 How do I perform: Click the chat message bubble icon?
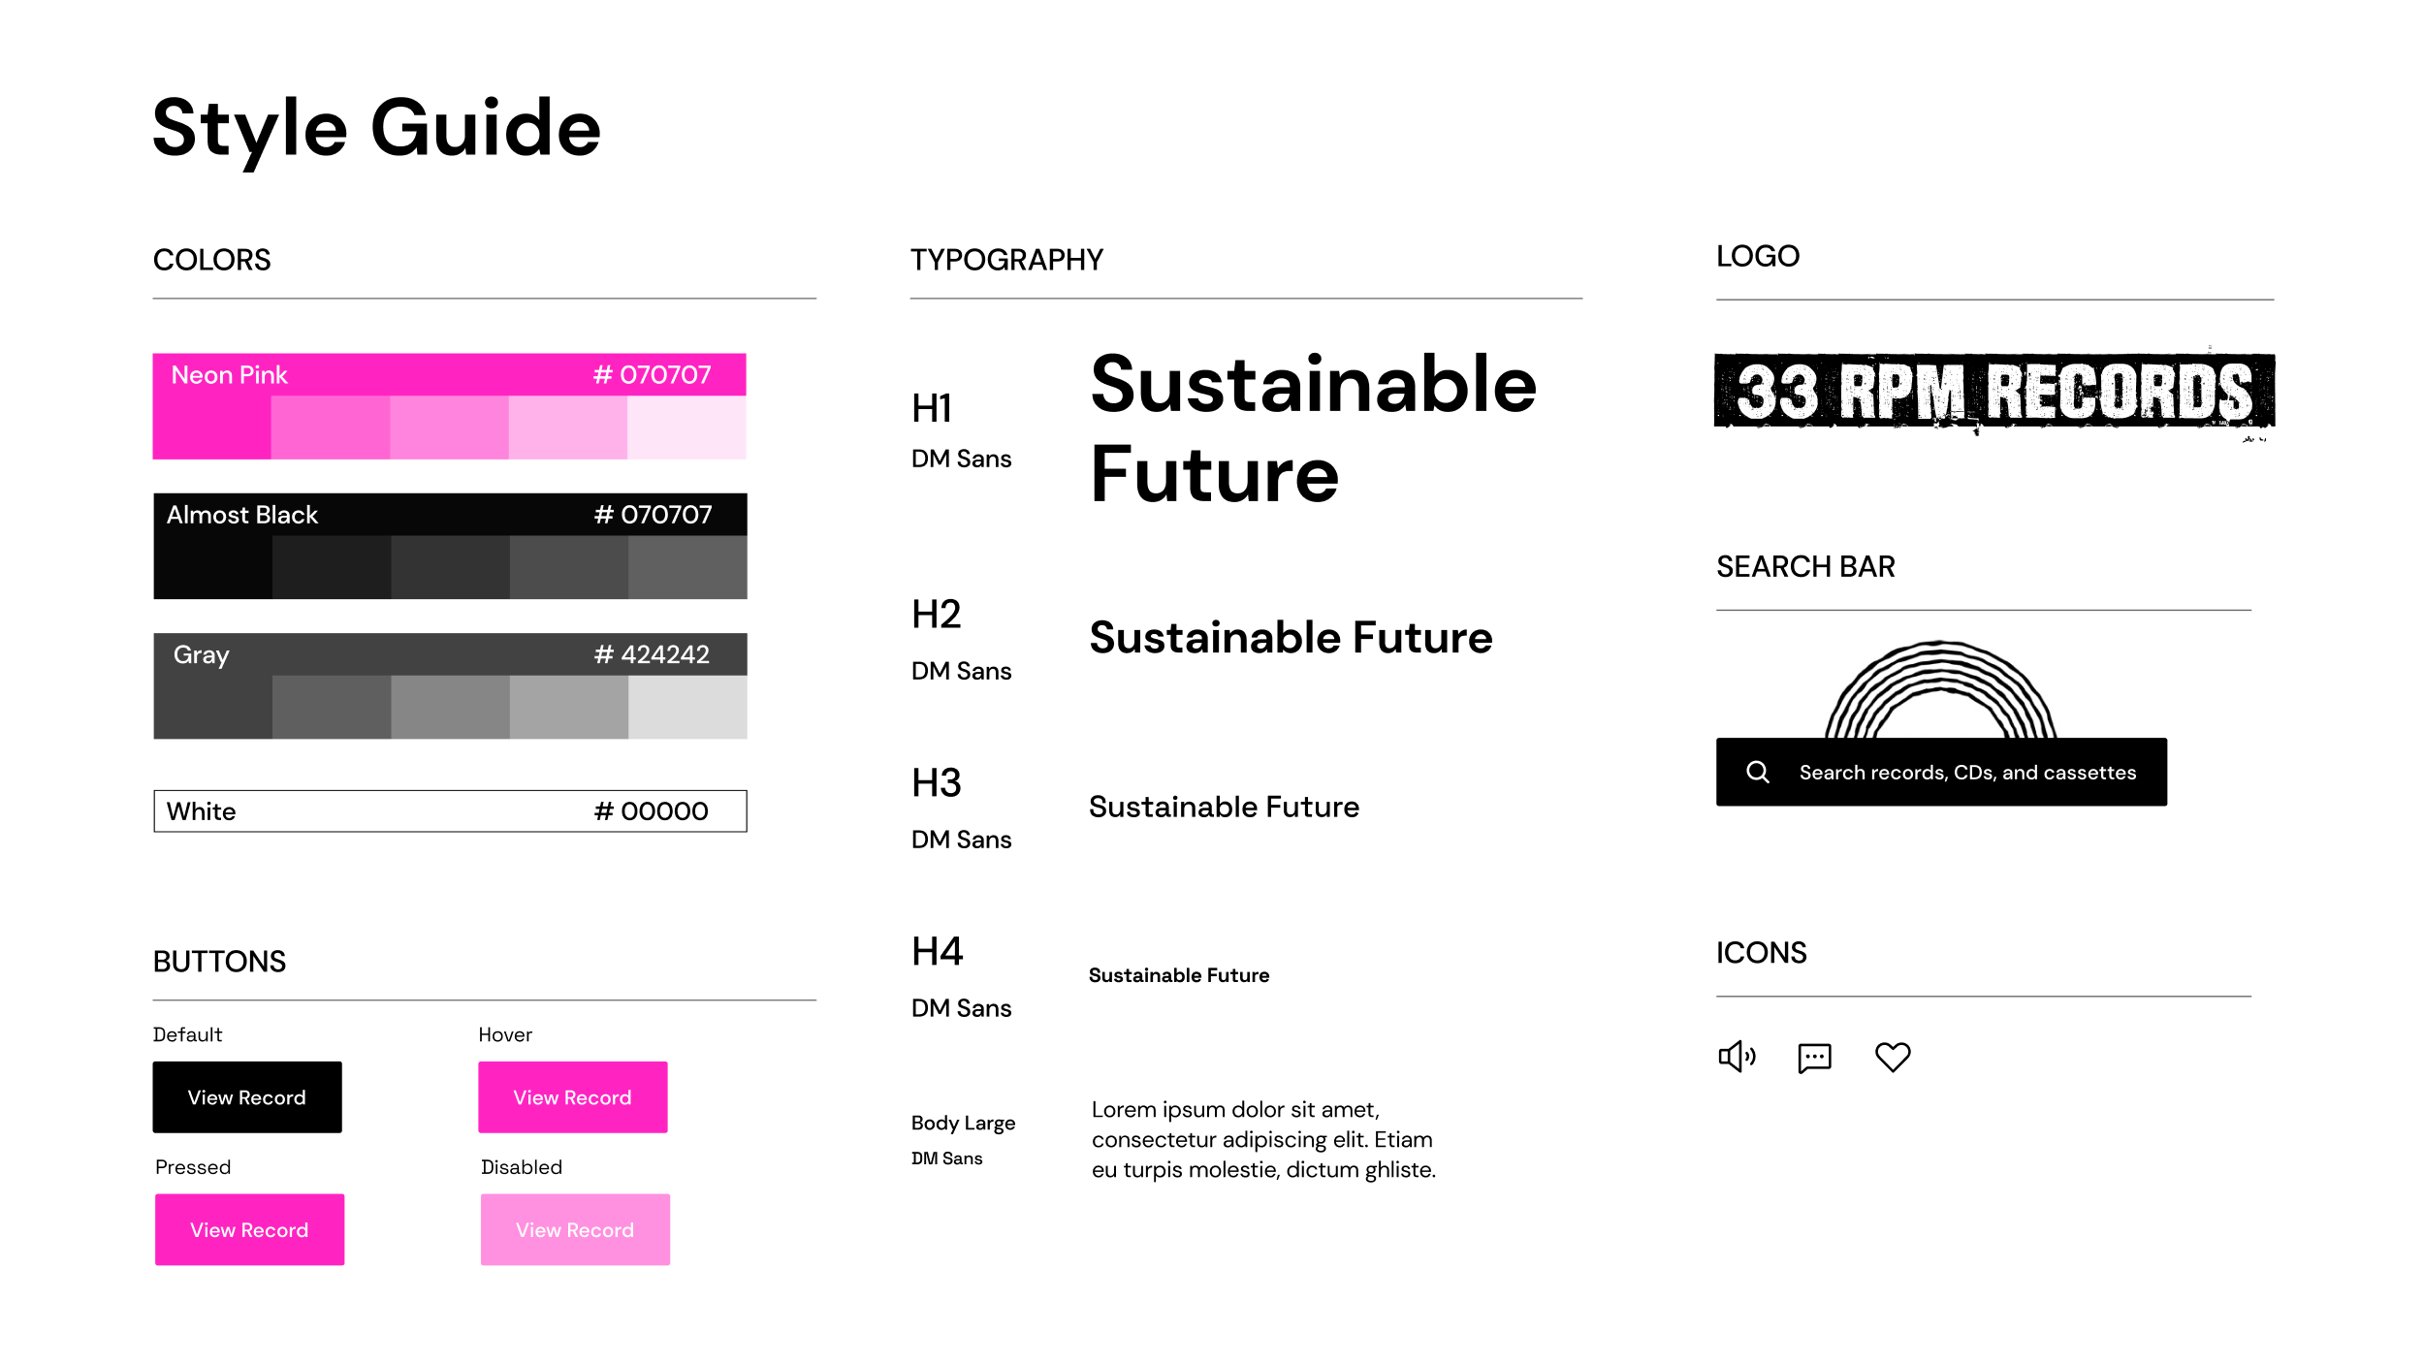1814,1058
